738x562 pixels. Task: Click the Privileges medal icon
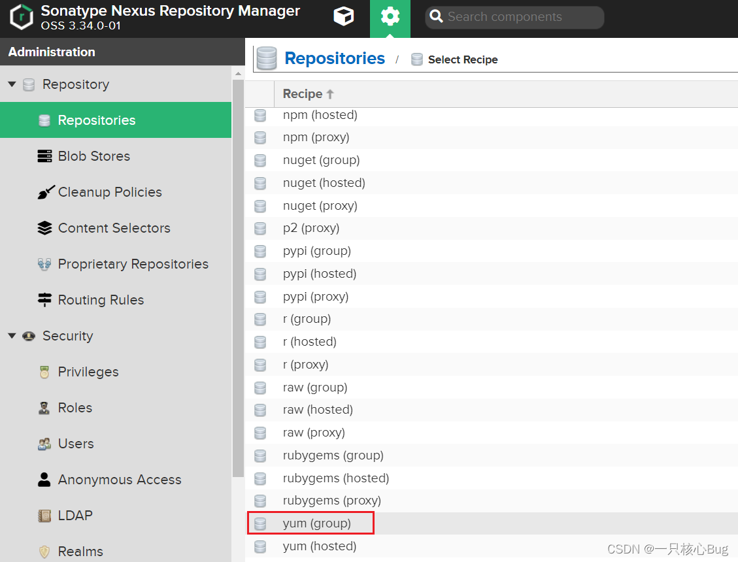click(x=44, y=372)
